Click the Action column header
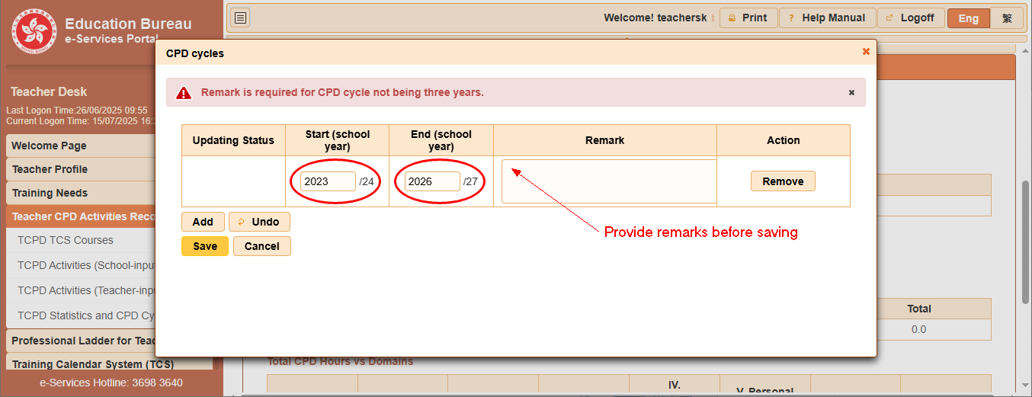This screenshot has height=397, width=1032. point(784,140)
